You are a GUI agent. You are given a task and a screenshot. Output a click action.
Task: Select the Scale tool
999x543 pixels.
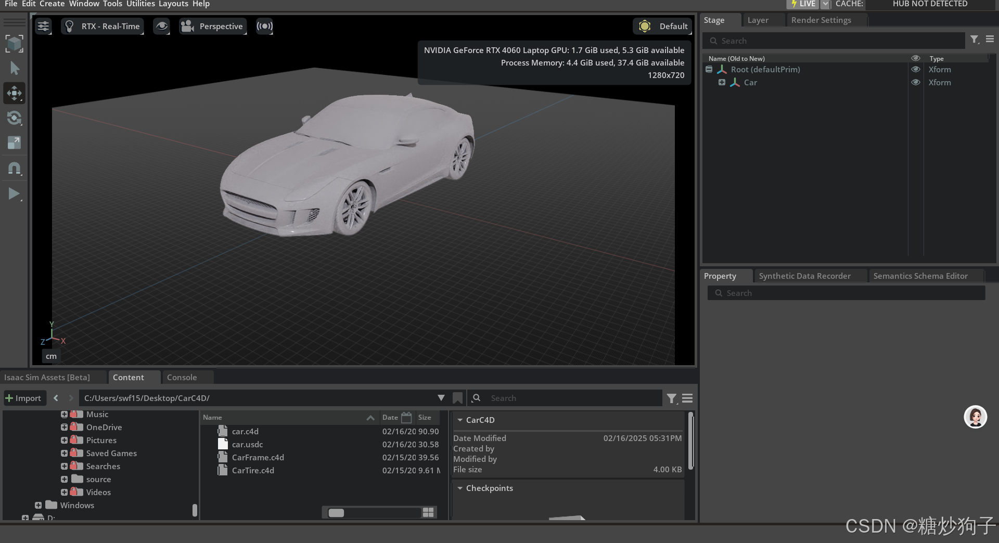tap(14, 143)
